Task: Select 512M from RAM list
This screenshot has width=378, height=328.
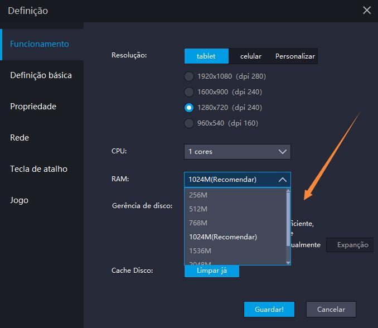Action: click(x=235, y=209)
